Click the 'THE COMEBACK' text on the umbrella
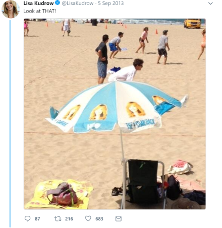Image resolution: width=222 pixels, height=228 pixels. click(x=140, y=124)
